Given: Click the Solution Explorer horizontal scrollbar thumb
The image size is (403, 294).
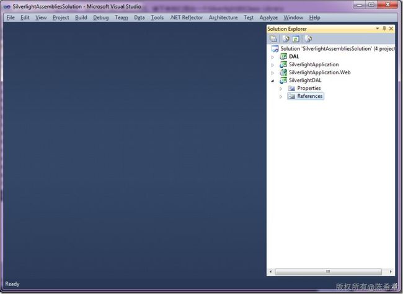Looking at the screenshot, I should pos(328,272).
